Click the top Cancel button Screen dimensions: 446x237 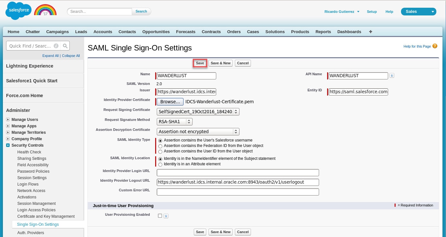tap(243, 63)
